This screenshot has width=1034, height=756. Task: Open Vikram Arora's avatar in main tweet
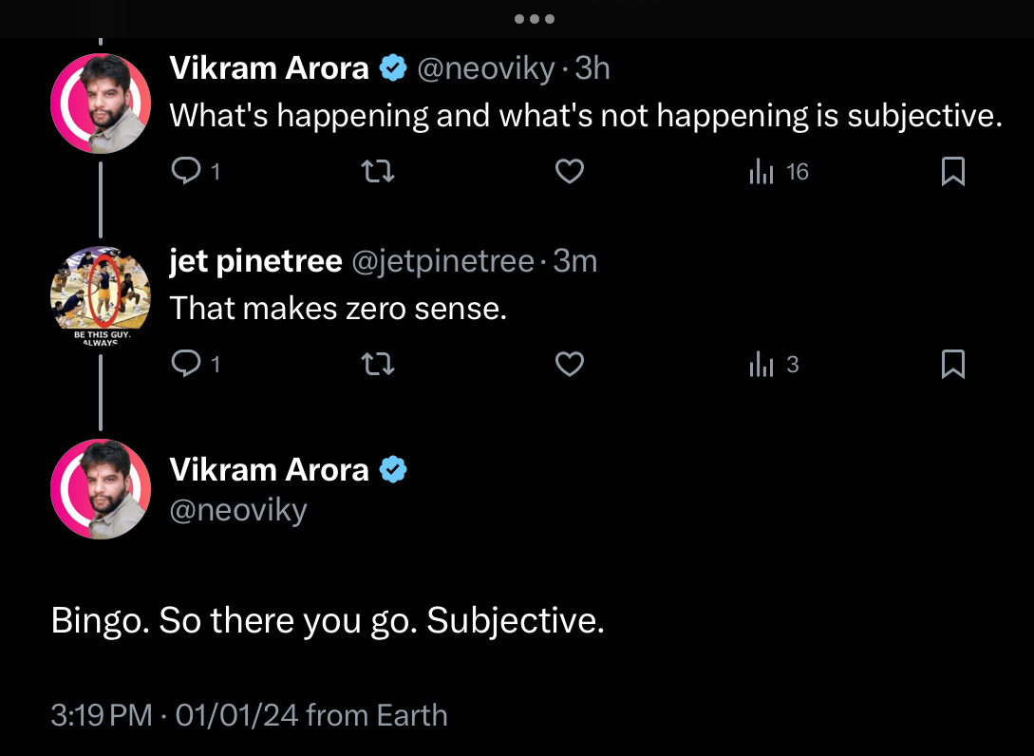tap(101, 489)
